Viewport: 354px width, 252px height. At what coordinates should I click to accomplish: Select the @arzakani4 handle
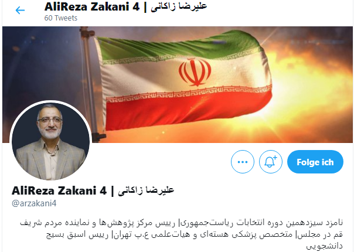pos(34,203)
